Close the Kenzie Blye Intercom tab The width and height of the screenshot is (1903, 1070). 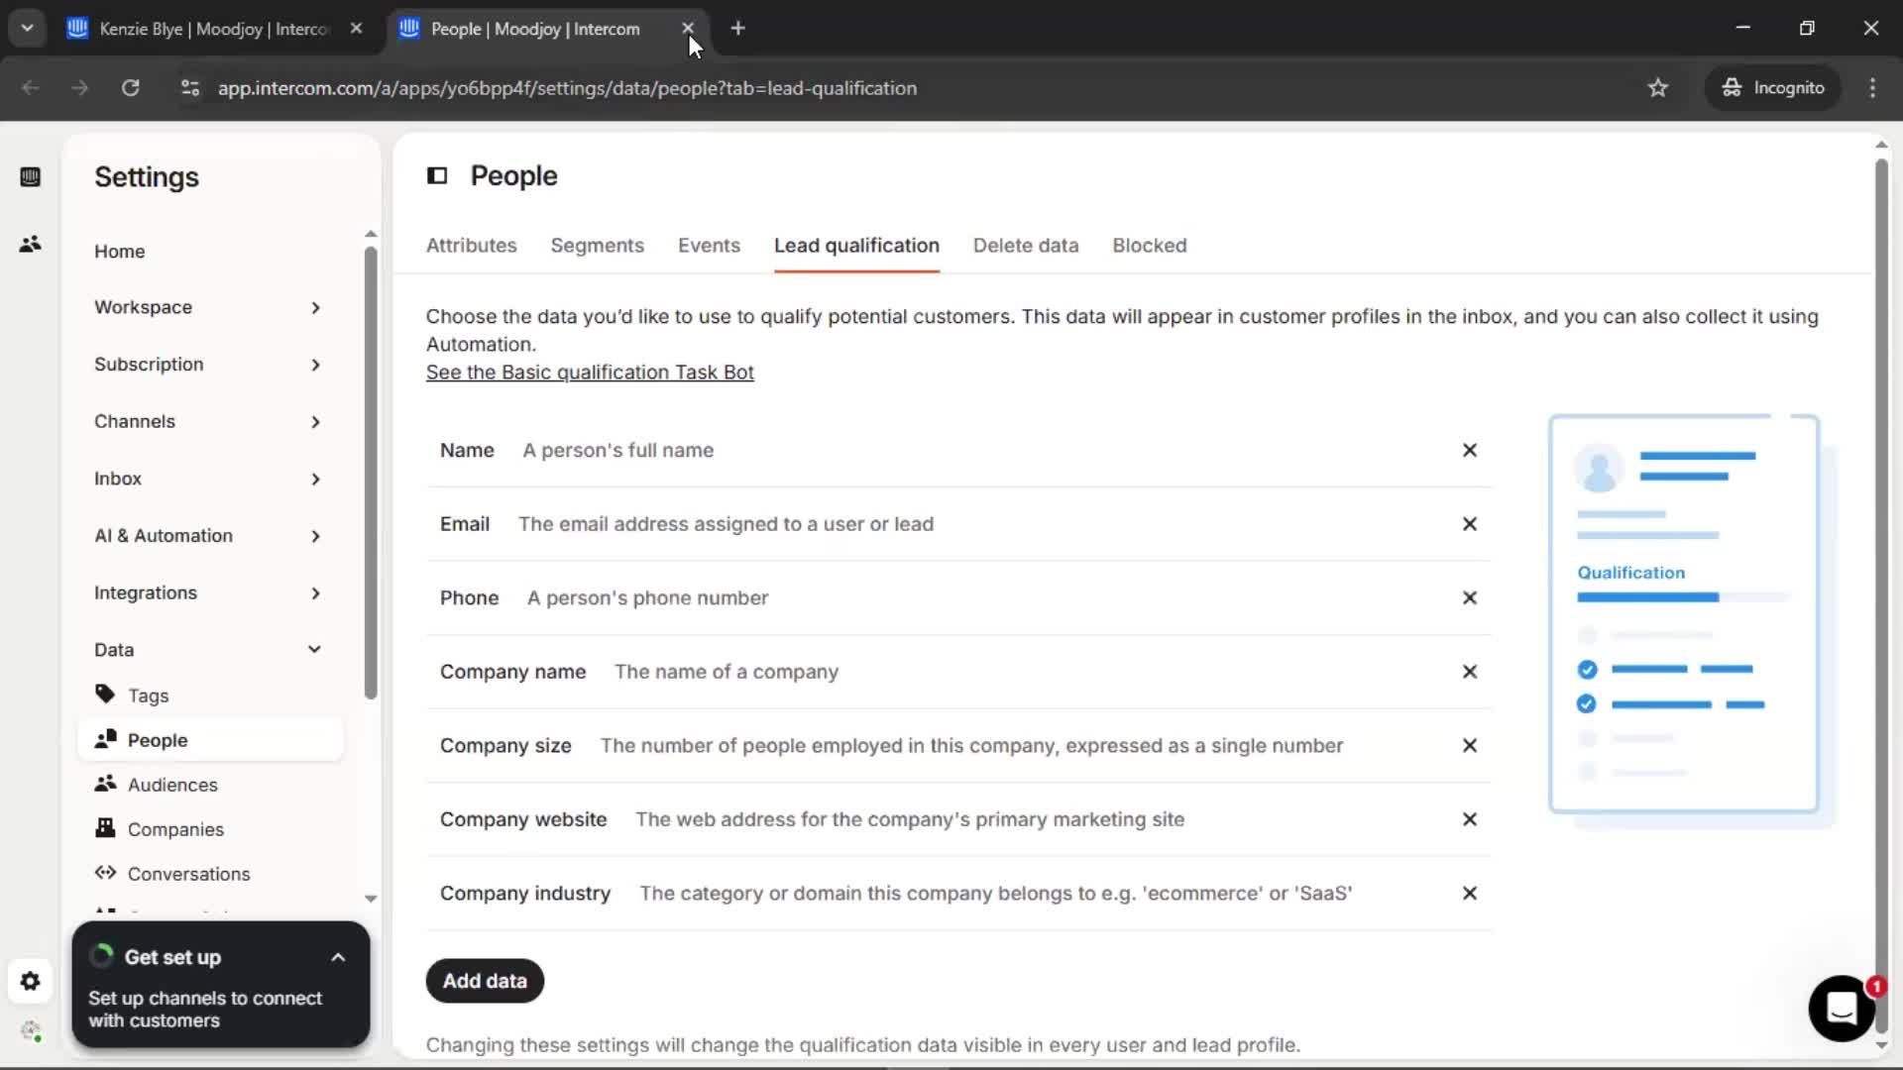(x=356, y=29)
